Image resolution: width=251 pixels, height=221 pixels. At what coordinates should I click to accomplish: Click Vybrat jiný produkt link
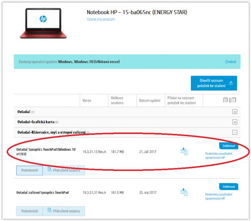tap(100, 19)
